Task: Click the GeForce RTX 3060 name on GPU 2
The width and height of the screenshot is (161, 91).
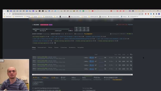Action: point(42,65)
